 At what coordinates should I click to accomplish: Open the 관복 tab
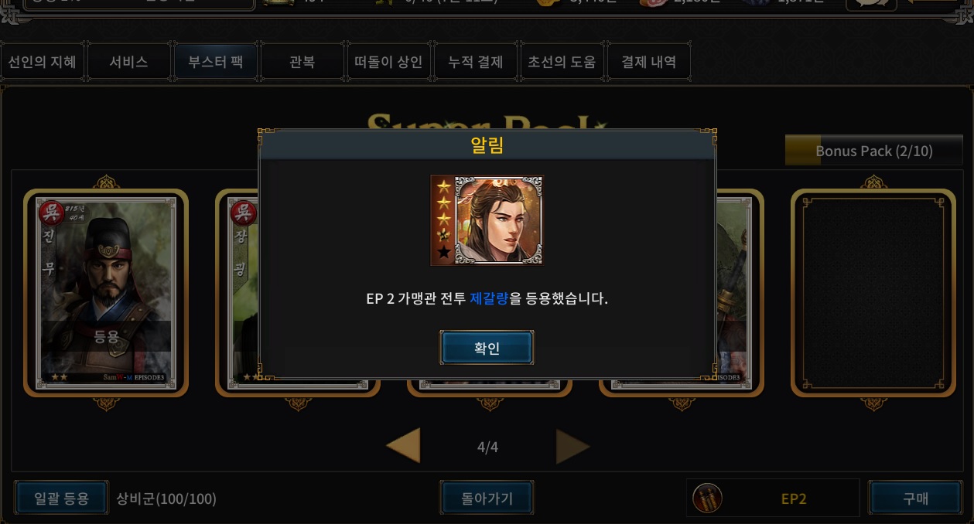tap(302, 62)
